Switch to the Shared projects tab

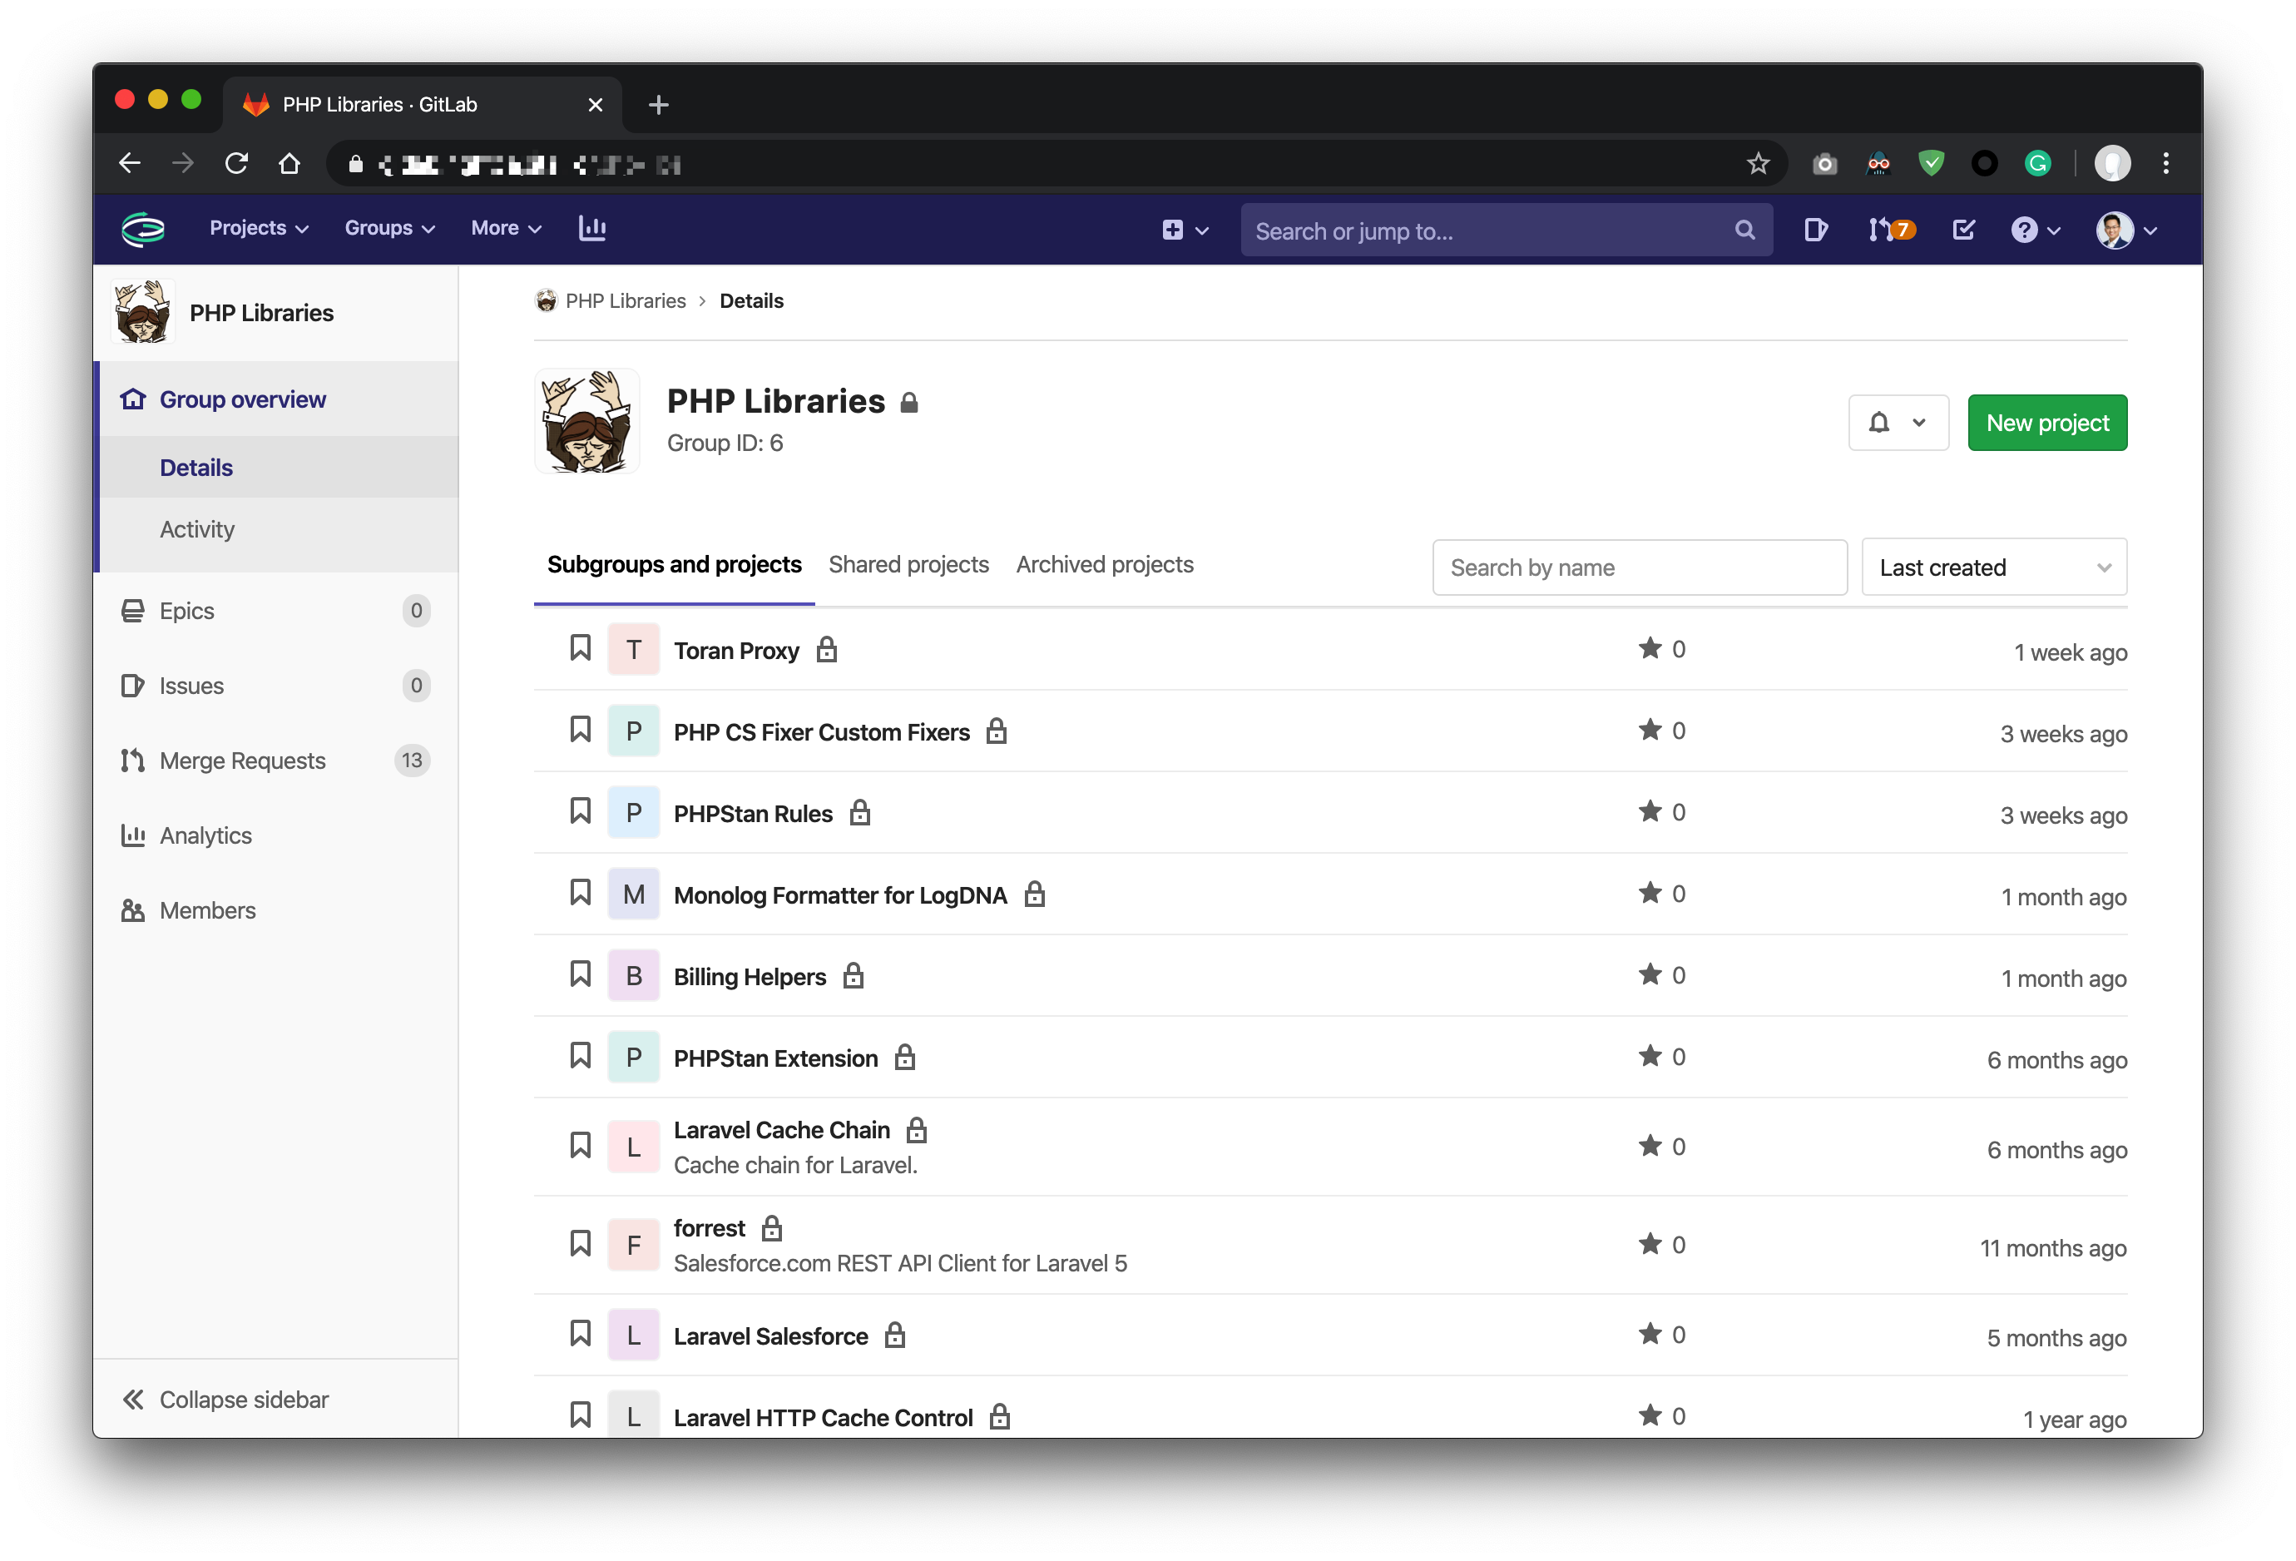click(x=908, y=564)
